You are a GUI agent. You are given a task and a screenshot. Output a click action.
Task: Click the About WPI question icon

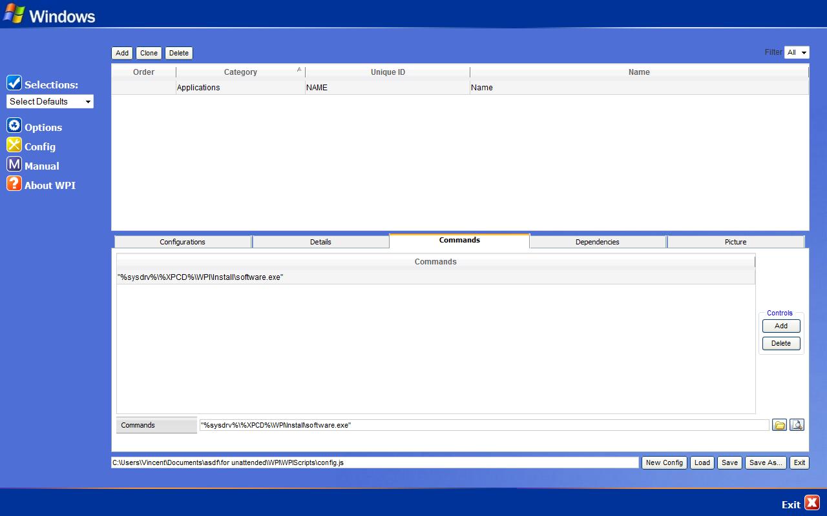click(x=14, y=184)
